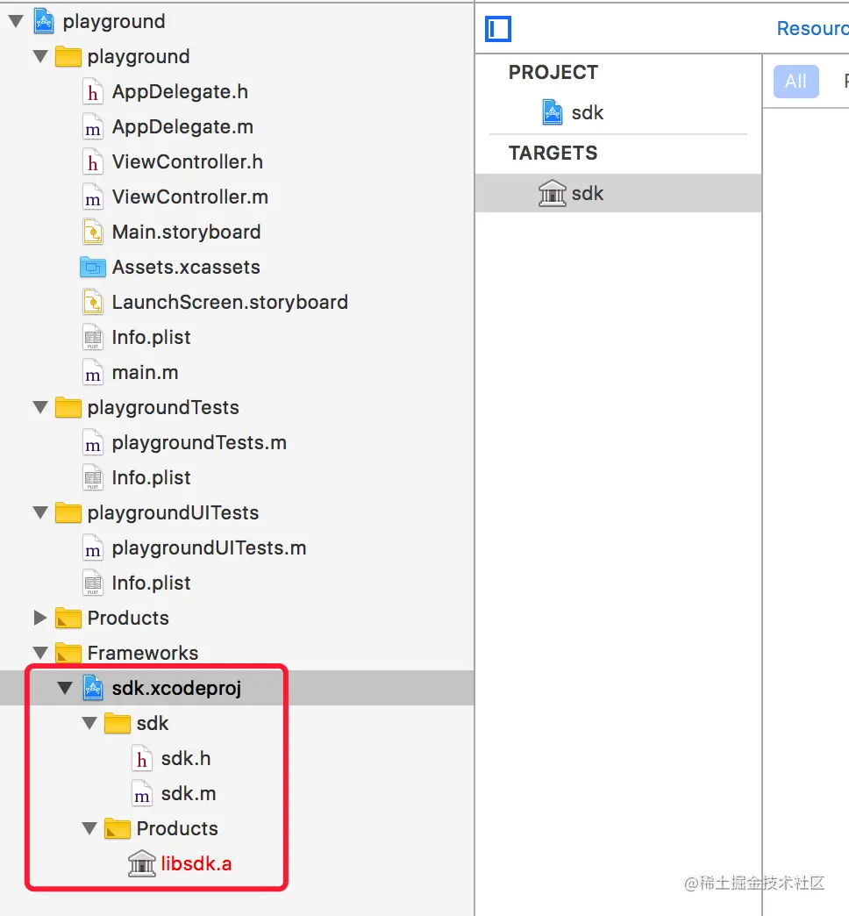Click the AppDelegate.h header icon
This screenshot has width=849, height=916.
93,92
